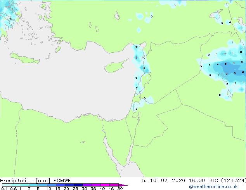Click legend tick label '50'
This screenshot has height=190, width=246.
pos(120,188)
